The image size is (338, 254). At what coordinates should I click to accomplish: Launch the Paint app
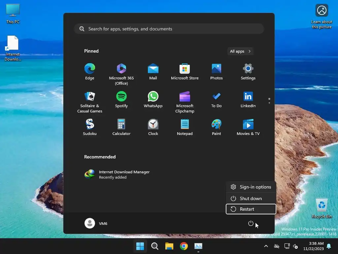[x=217, y=127]
